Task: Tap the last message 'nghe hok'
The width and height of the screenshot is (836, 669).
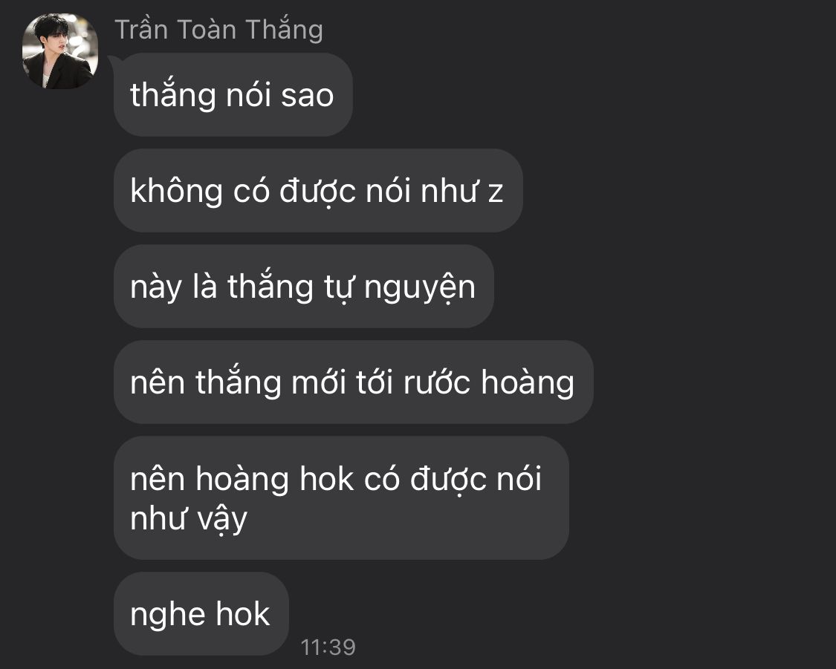Action: coord(201,613)
